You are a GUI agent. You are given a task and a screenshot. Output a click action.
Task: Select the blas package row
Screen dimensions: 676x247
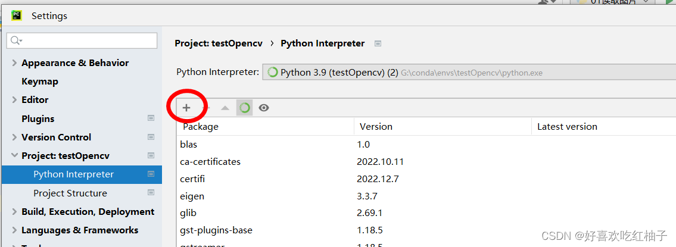[x=426, y=145]
